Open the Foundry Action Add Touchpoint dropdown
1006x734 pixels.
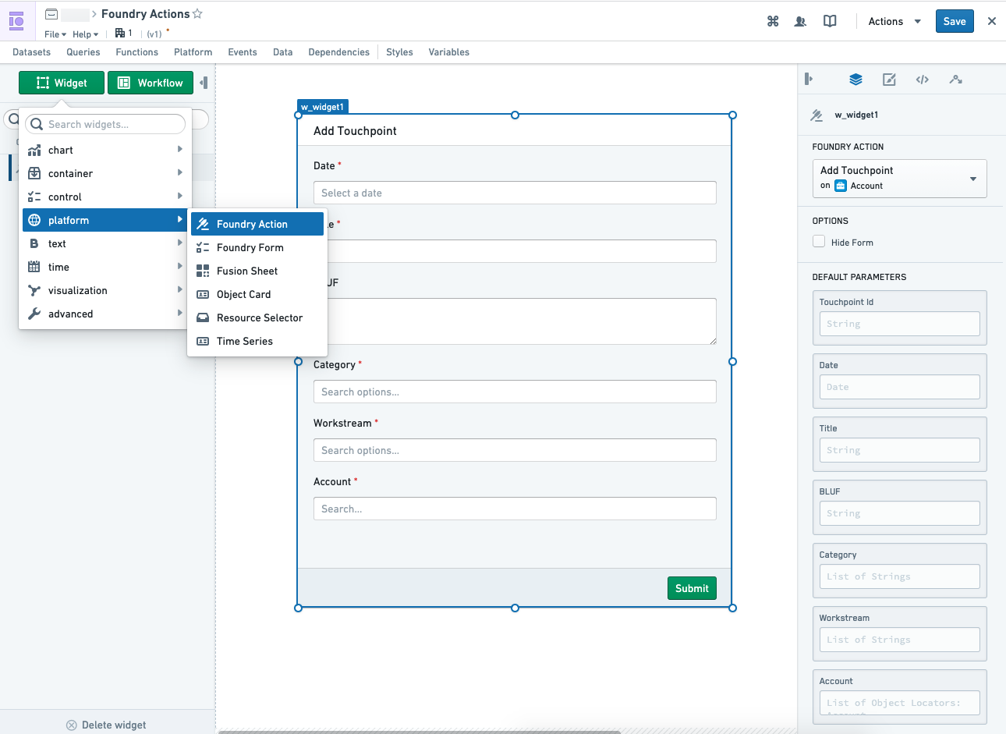[x=899, y=179]
